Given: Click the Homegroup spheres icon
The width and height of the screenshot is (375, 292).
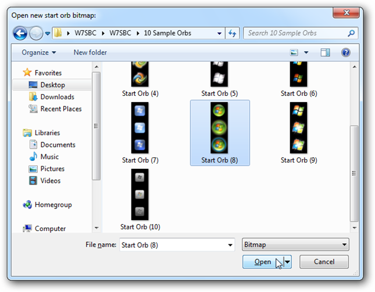Looking at the screenshot, I should [x=27, y=204].
